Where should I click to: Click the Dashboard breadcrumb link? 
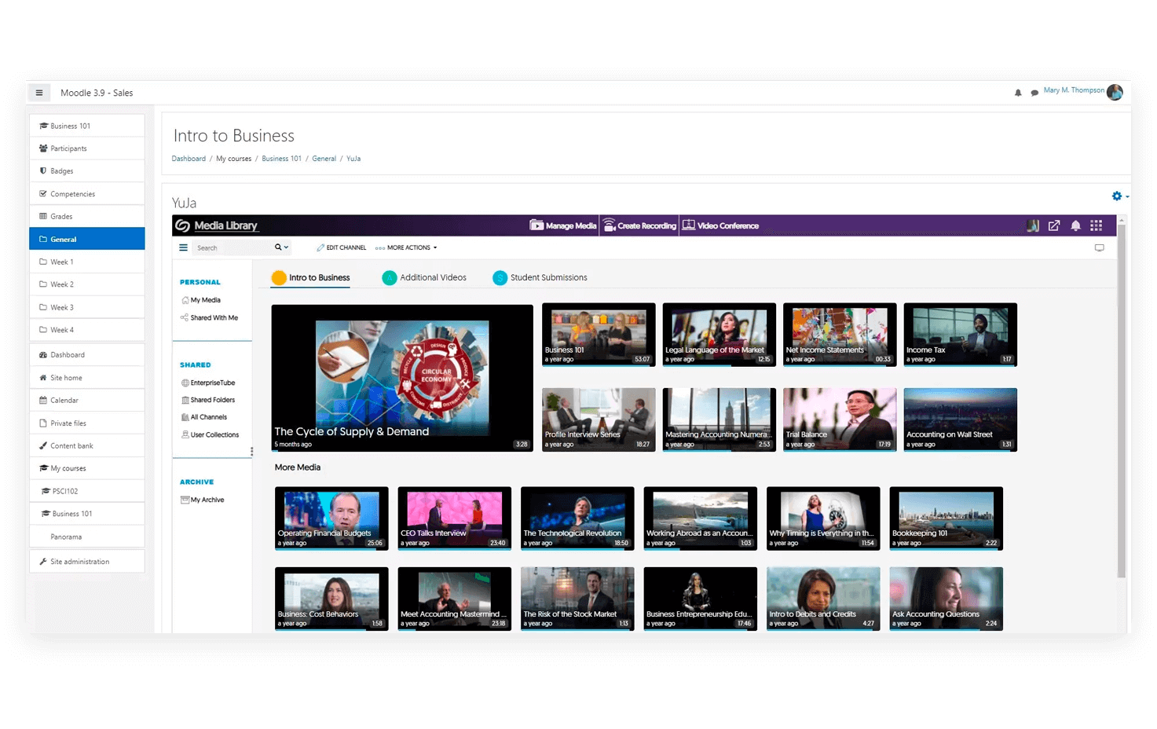pos(189,159)
